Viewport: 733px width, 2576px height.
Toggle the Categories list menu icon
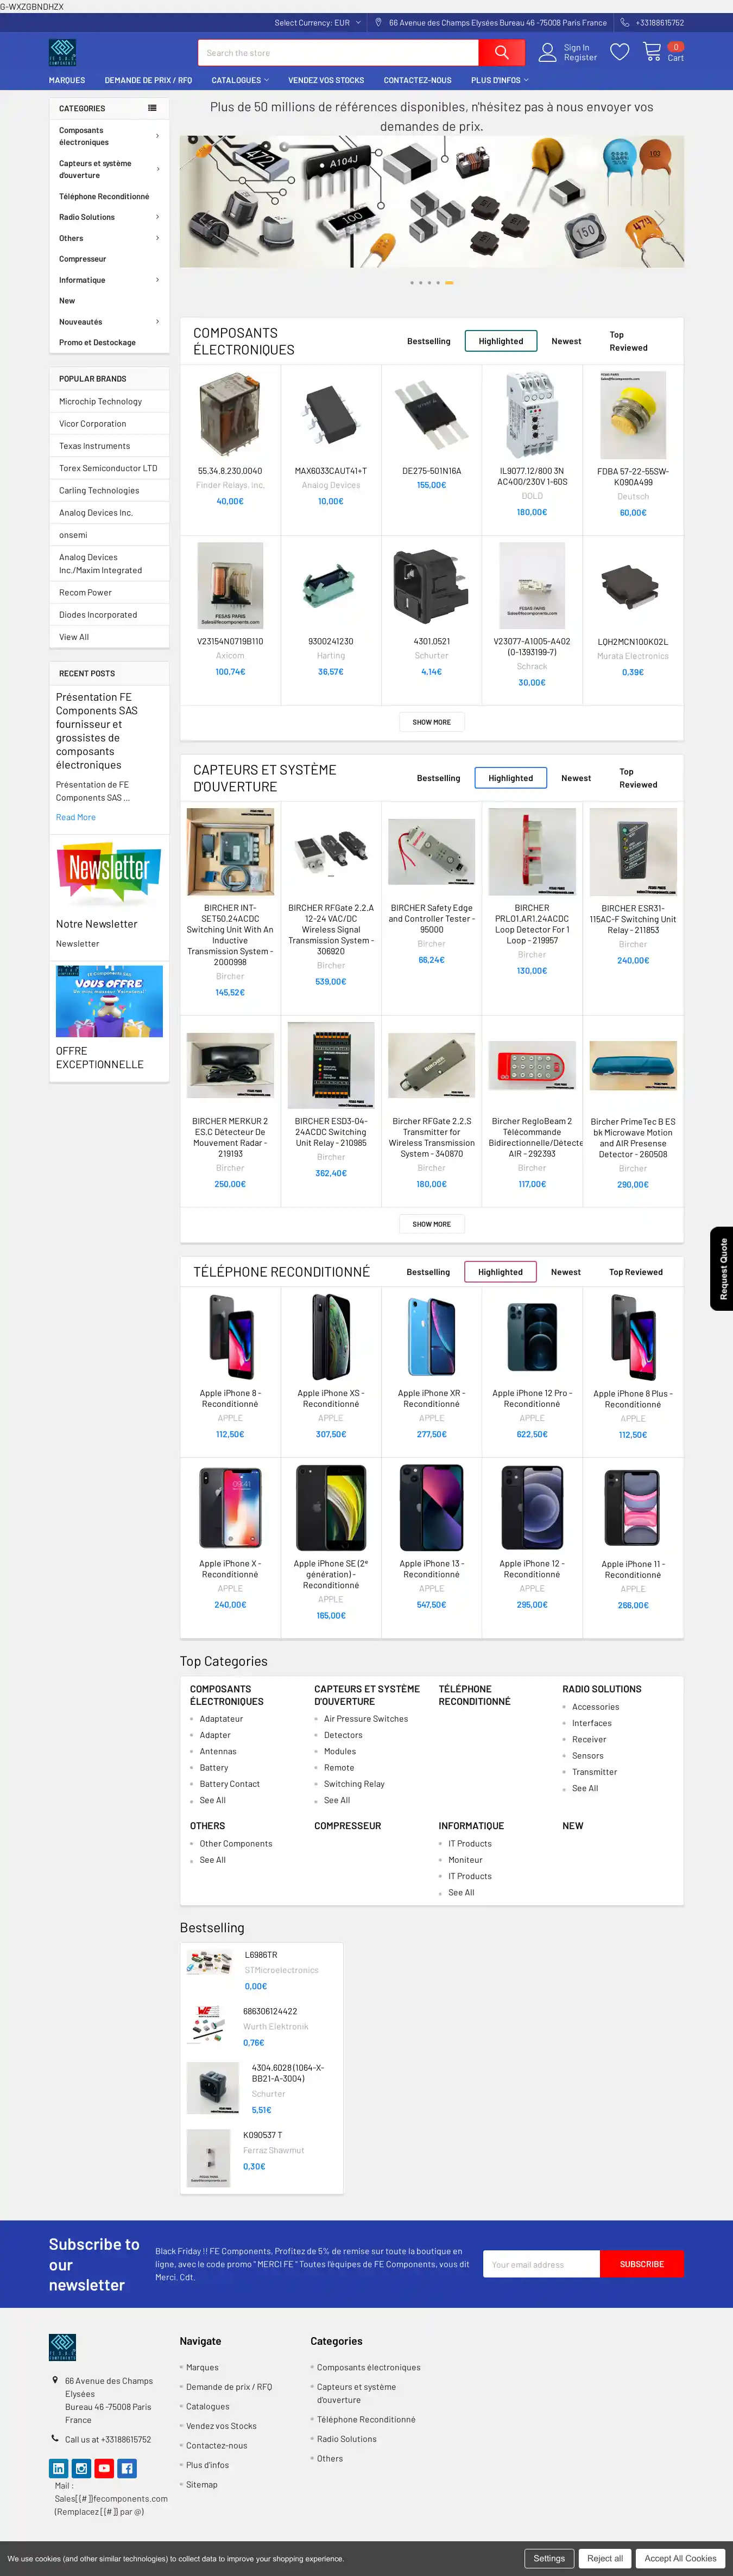coord(152,108)
